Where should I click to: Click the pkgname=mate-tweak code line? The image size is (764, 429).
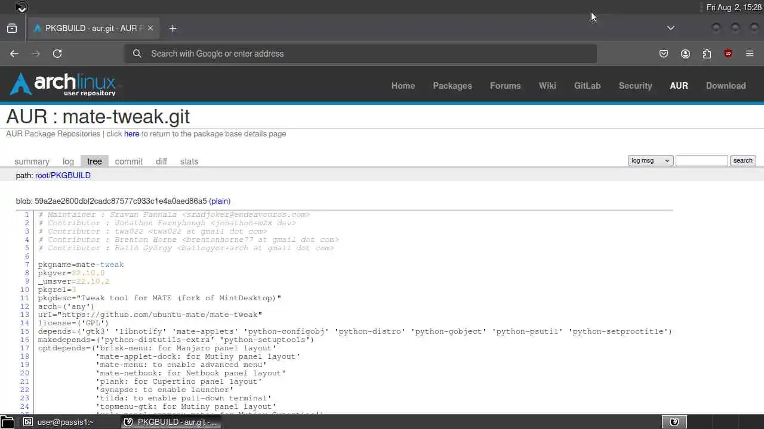tap(81, 265)
